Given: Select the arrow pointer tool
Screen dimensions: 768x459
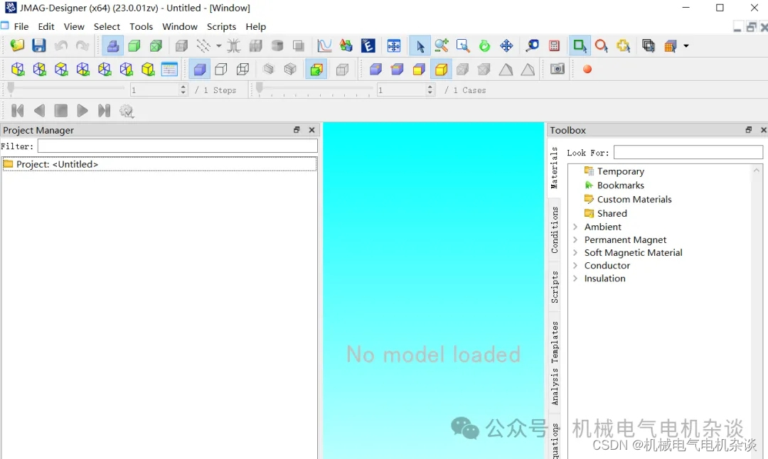Looking at the screenshot, I should click(x=420, y=46).
